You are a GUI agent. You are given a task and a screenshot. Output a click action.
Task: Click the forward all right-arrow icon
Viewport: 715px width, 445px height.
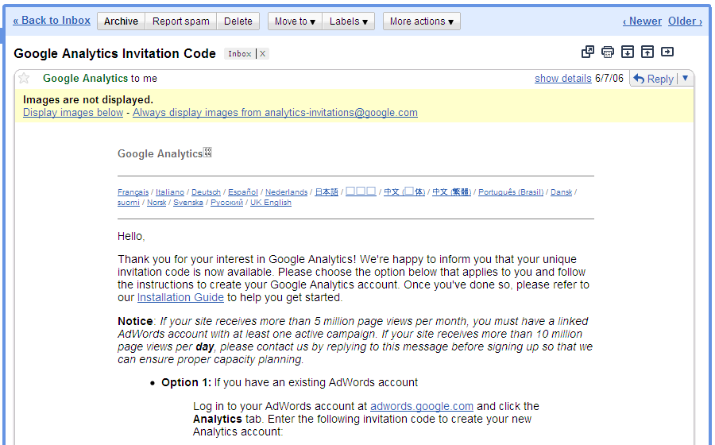[x=667, y=52]
